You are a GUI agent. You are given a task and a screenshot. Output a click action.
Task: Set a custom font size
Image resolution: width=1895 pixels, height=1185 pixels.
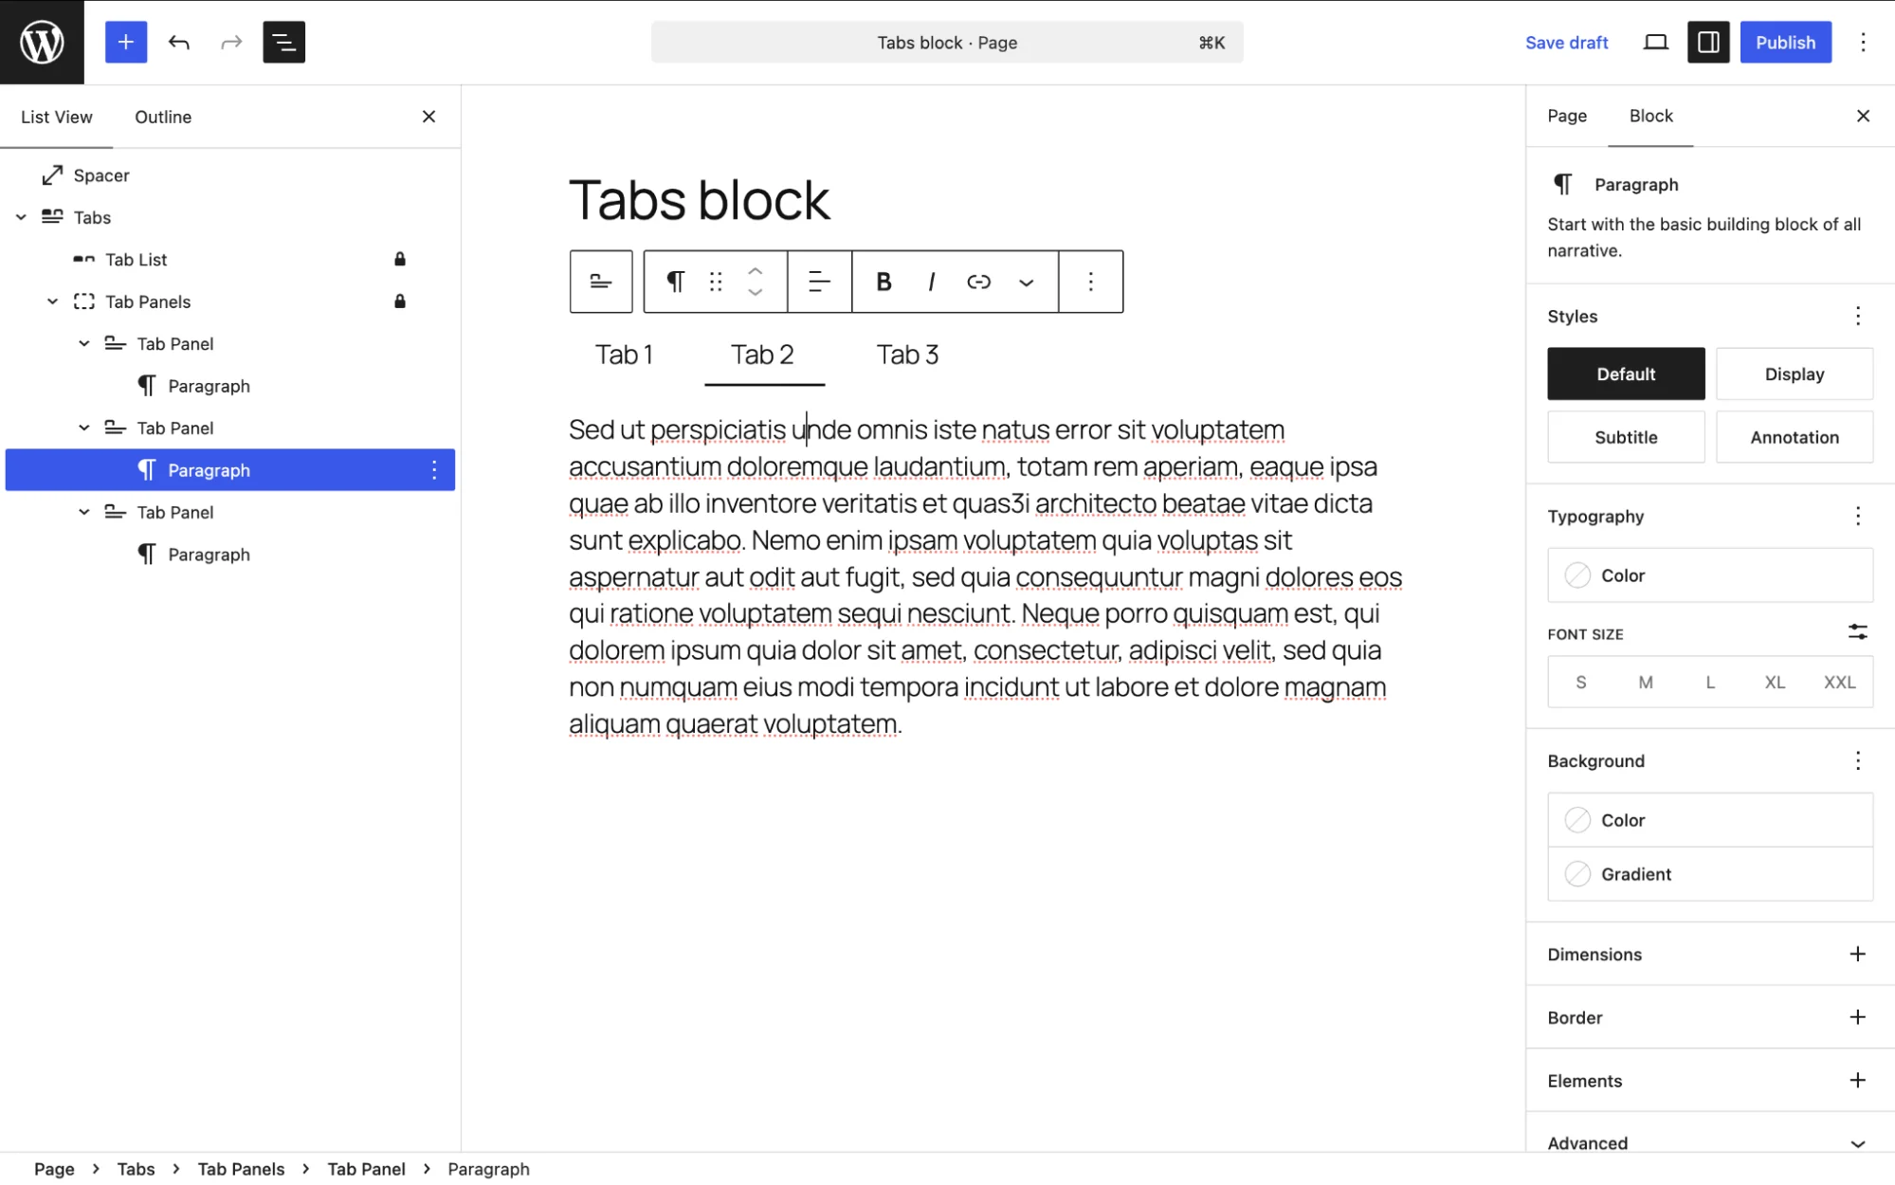click(x=1857, y=632)
